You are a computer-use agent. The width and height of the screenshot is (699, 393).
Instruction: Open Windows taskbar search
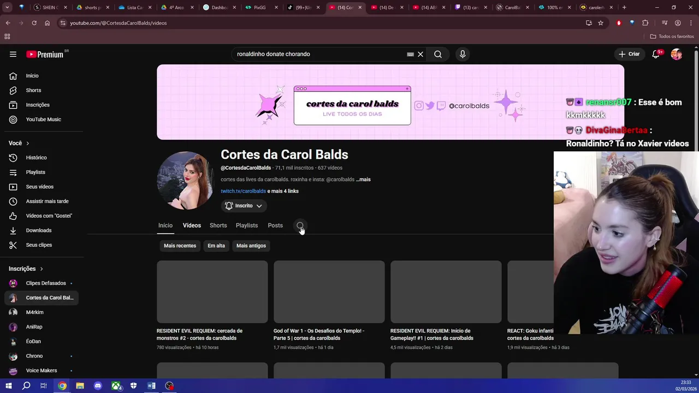pos(26,386)
